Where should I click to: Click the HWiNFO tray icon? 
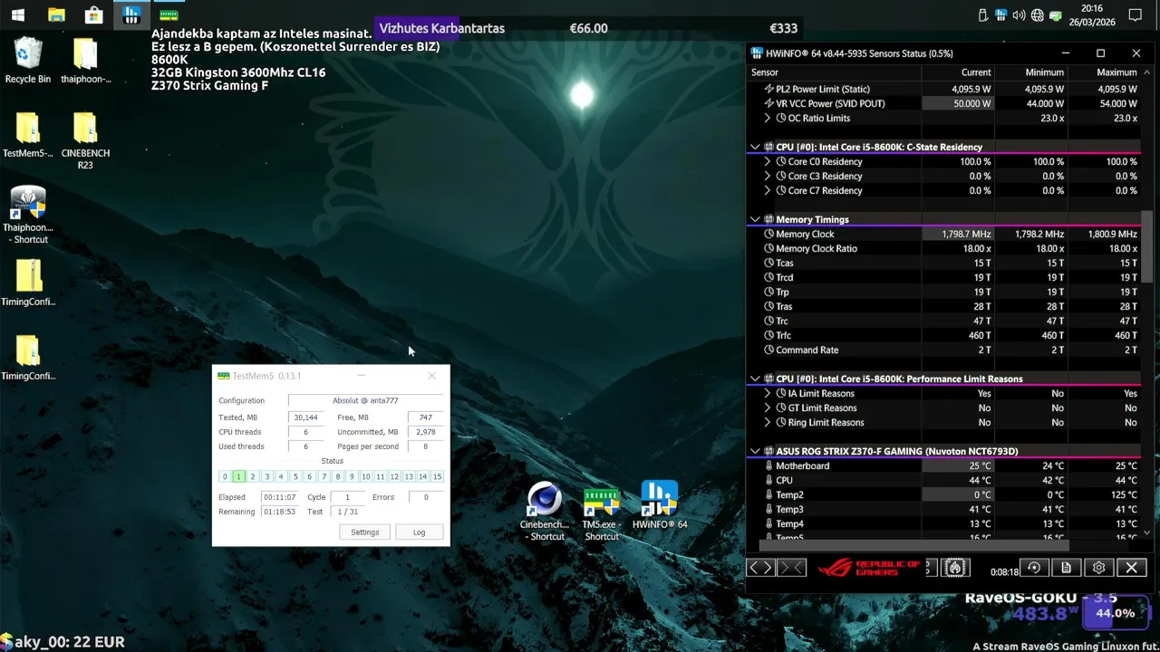[1001, 15]
